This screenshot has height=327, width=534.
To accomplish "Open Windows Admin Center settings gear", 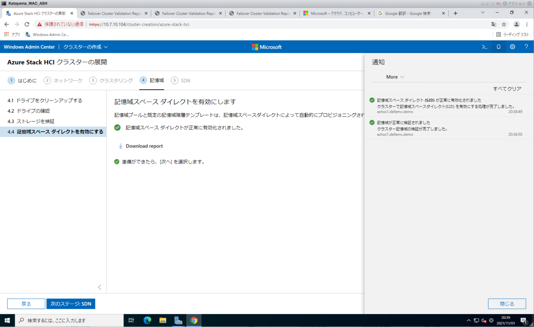I will (512, 47).
